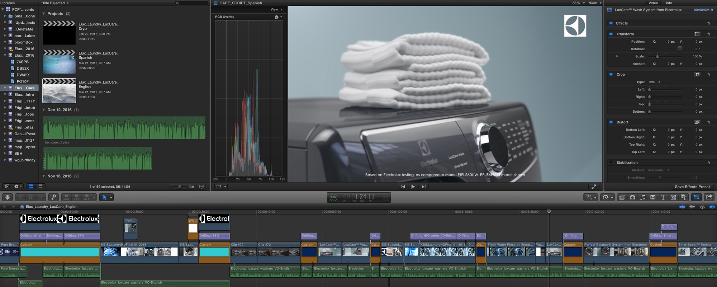The image size is (717, 287).
Task: Hide the Libraries sidebar button
Action: (x=7, y=187)
